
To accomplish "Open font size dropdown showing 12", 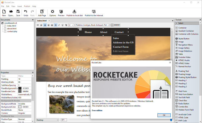I will pyautogui.click(x=71, y=25).
